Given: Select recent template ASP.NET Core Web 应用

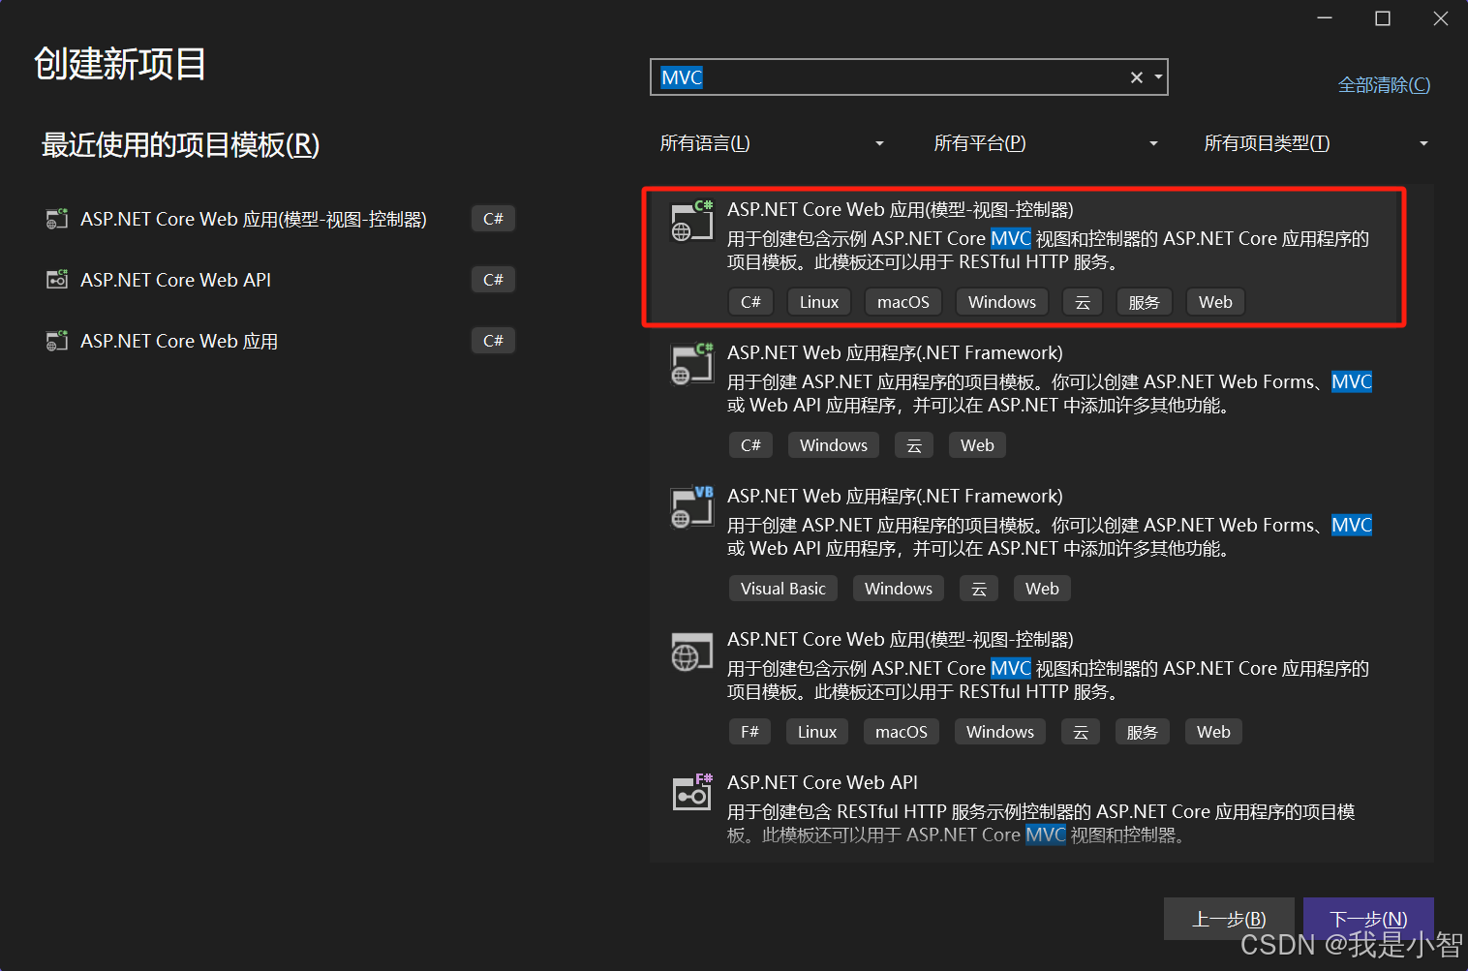Looking at the screenshot, I should coord(280,341).
